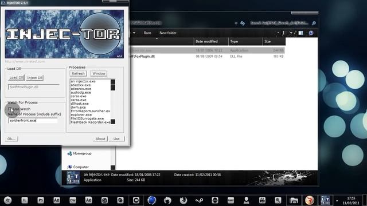Image resolution: width=367 pixels, height=206 pixels.
Task: Show hidden system tray icons arrow
Action: (337, 200)
